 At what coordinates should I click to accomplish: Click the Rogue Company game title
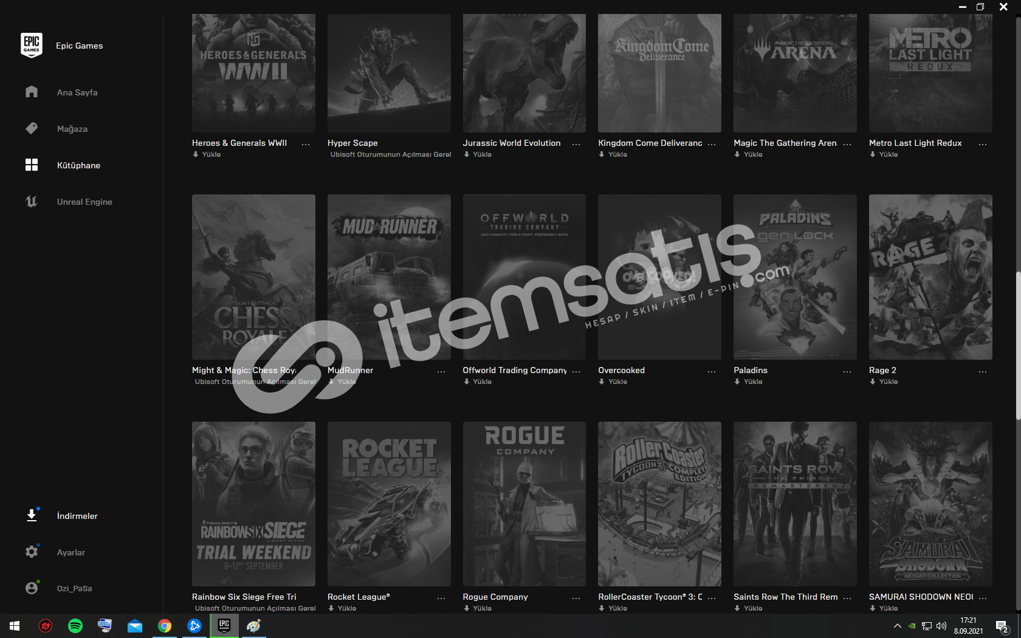coord(495,597)
